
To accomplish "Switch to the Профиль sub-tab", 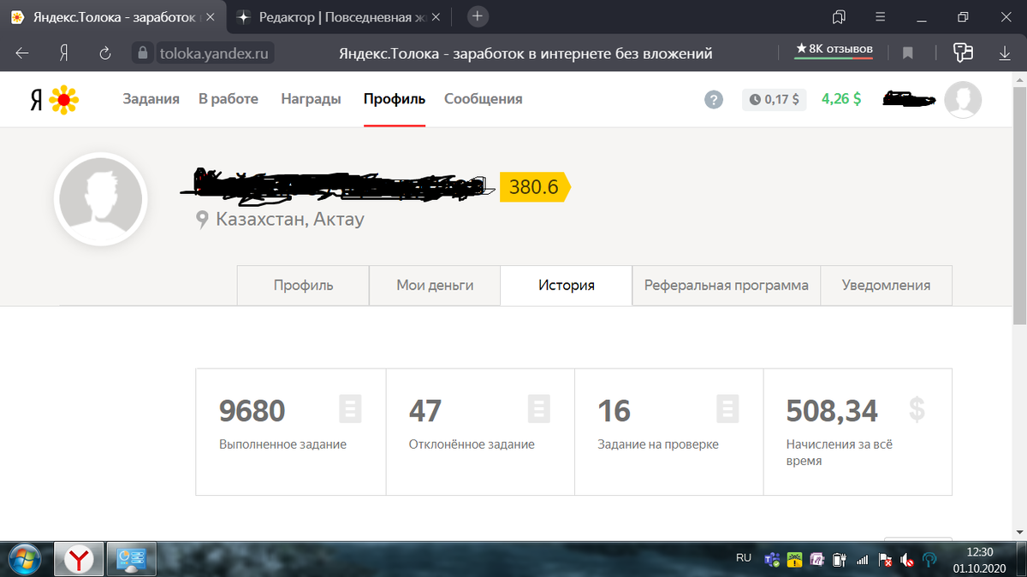I will [x=303, y=286].
